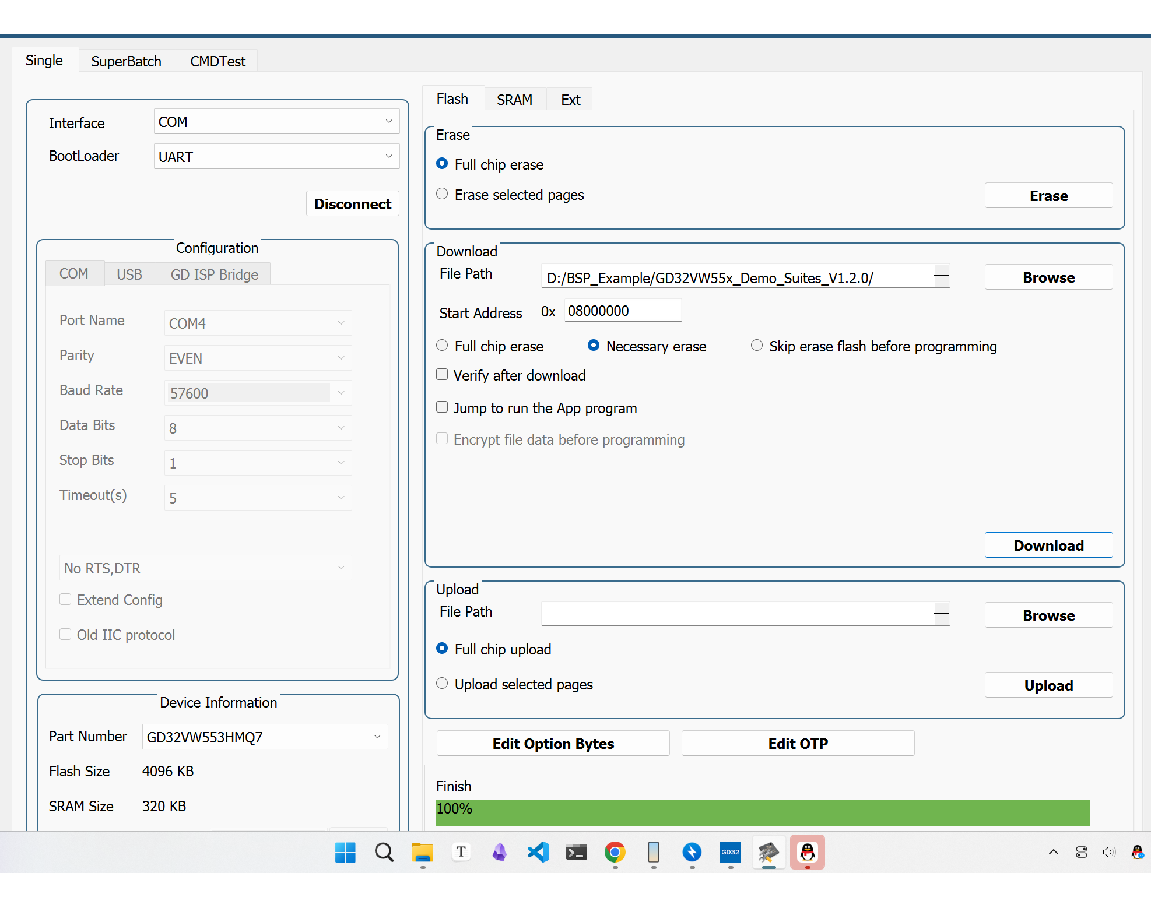Enable Verify after download checkbox

click(x=443, y=375)
